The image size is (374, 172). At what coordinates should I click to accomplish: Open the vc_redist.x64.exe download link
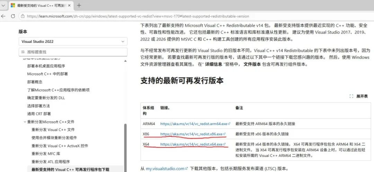tap(193, 144)
